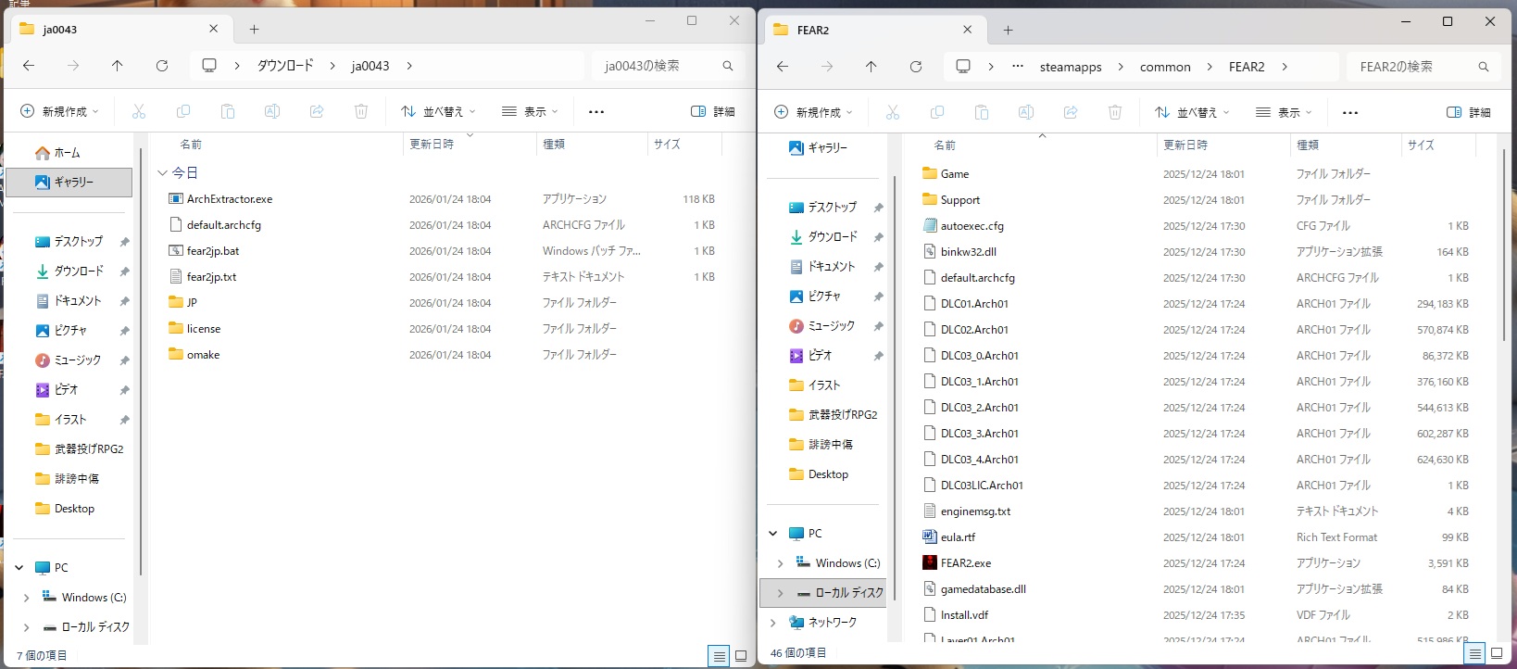
Task: Click refresh icon in ja0043 window
Action: (162, 66)
